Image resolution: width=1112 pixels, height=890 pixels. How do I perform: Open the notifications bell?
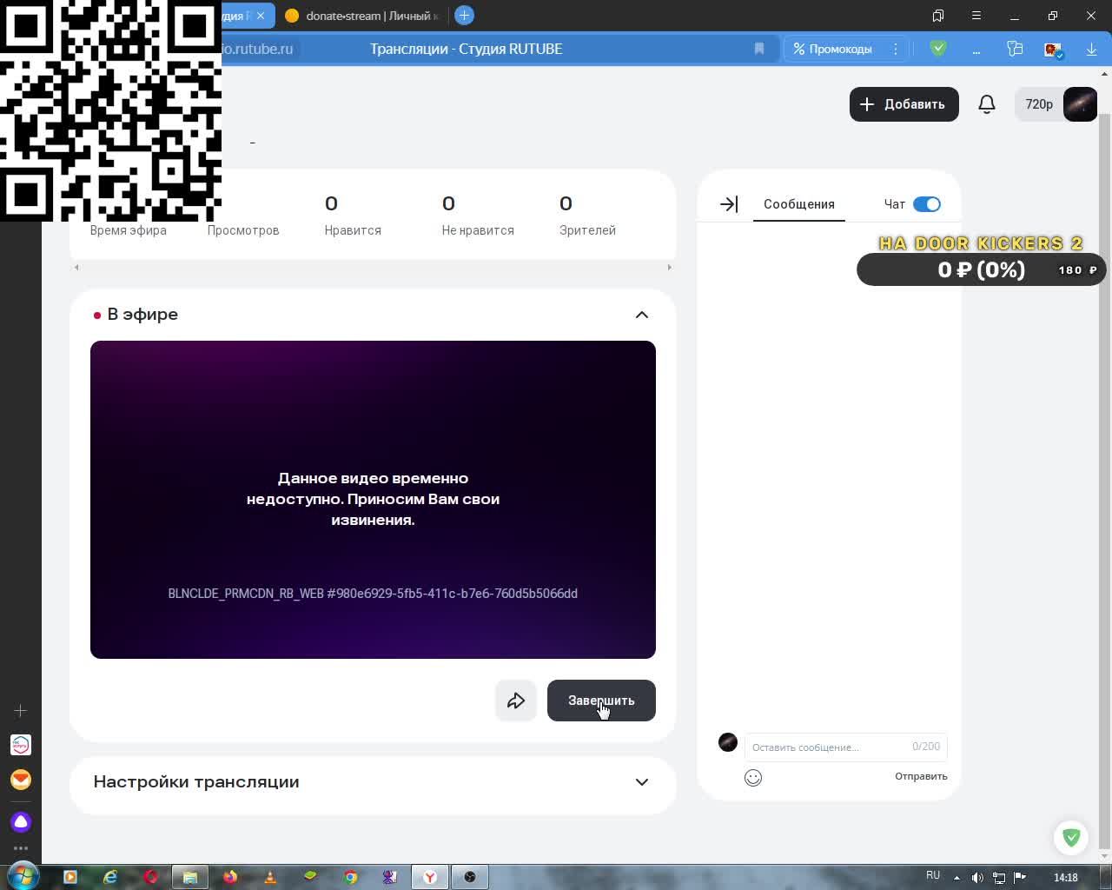click(987, 104)
